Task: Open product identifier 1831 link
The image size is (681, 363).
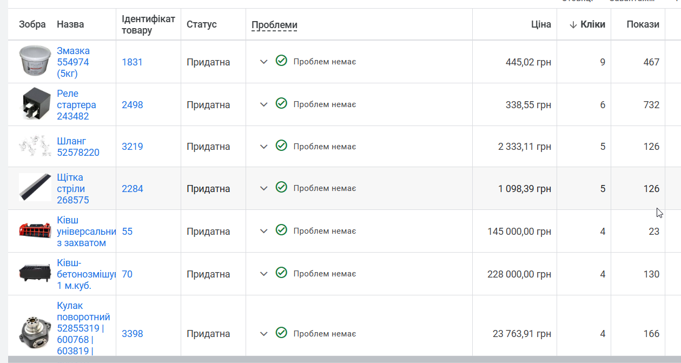Action: tap(132, 62)
